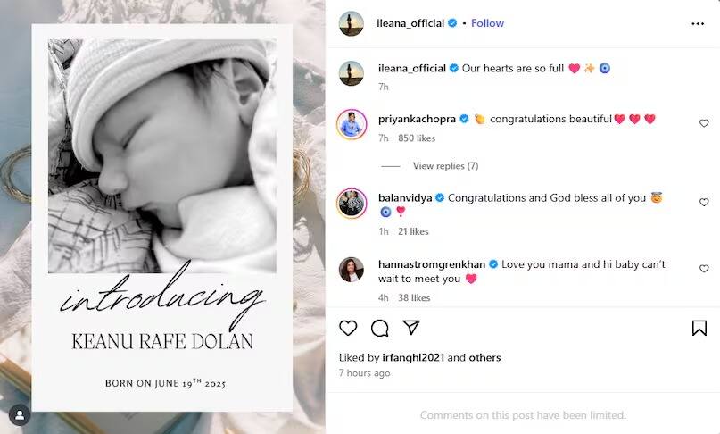720x434 pixels.
Task: Like balanvidya's comment
Action: pyautogui.click(x=704, y=203)
